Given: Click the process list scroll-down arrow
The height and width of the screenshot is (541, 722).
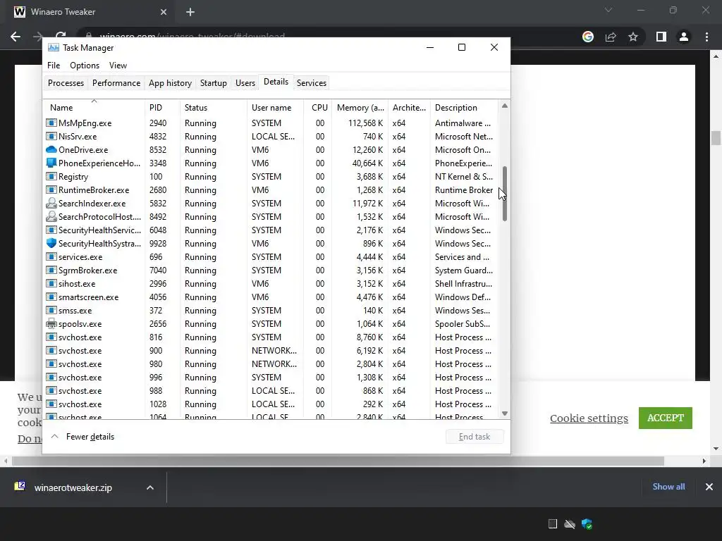Looking at the screenshot, I should (505, 413).
